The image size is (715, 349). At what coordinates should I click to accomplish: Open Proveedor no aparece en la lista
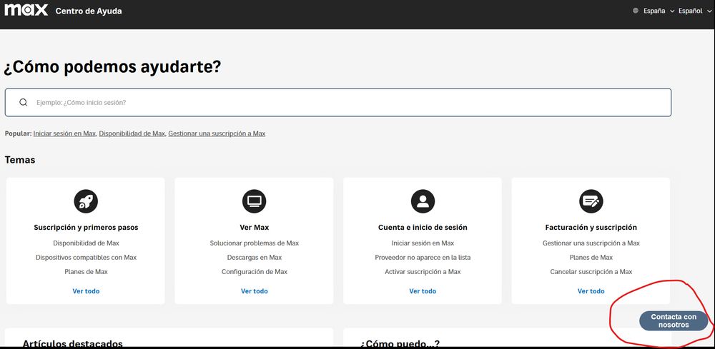coord(423,258)
